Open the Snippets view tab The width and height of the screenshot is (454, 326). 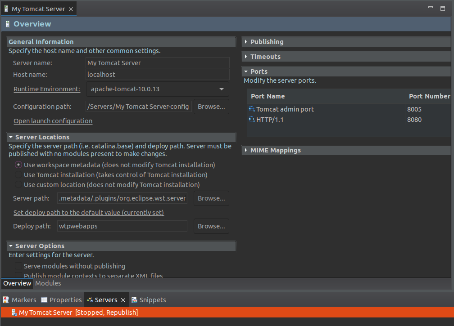(152, 300)
